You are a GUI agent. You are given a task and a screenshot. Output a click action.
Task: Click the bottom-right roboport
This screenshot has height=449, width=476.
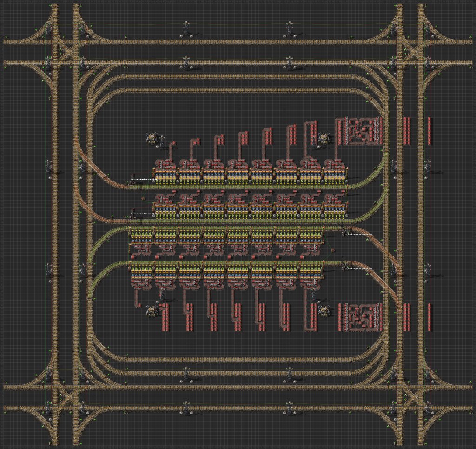[x=323, y=310]
